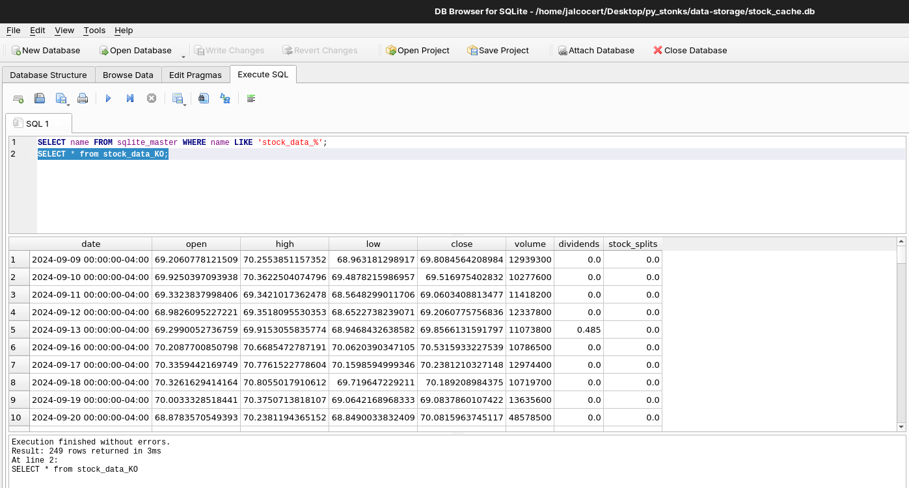Select close cell 70.189208984375
The height and width of the screenshot is (488, 909).
coord(461,382)
